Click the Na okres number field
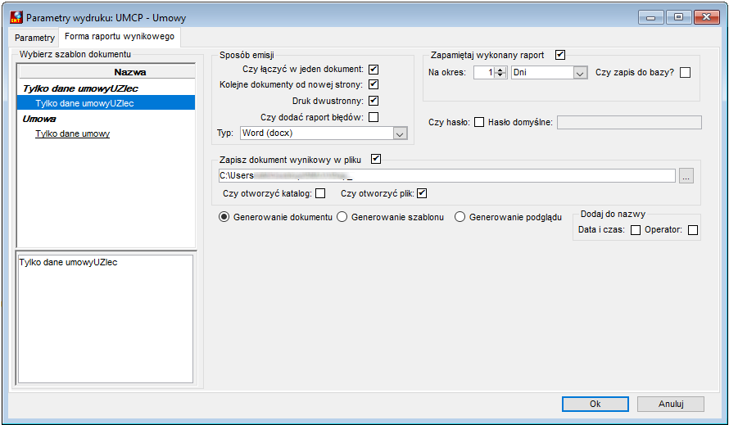 (x=484, y=73)
